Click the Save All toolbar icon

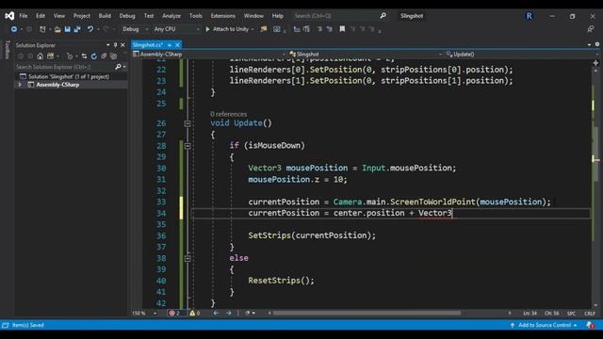[x=77, y=29]
